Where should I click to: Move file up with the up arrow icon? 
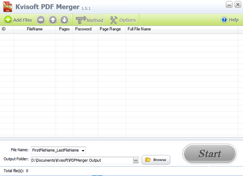[x=53, y=20]
